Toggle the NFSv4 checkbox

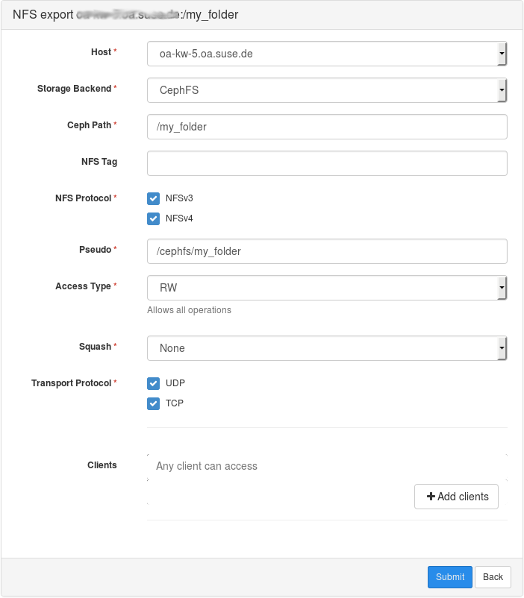point(154,218)
